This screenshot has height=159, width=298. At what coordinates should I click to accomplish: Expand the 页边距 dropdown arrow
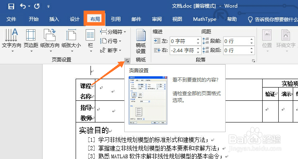31,51
